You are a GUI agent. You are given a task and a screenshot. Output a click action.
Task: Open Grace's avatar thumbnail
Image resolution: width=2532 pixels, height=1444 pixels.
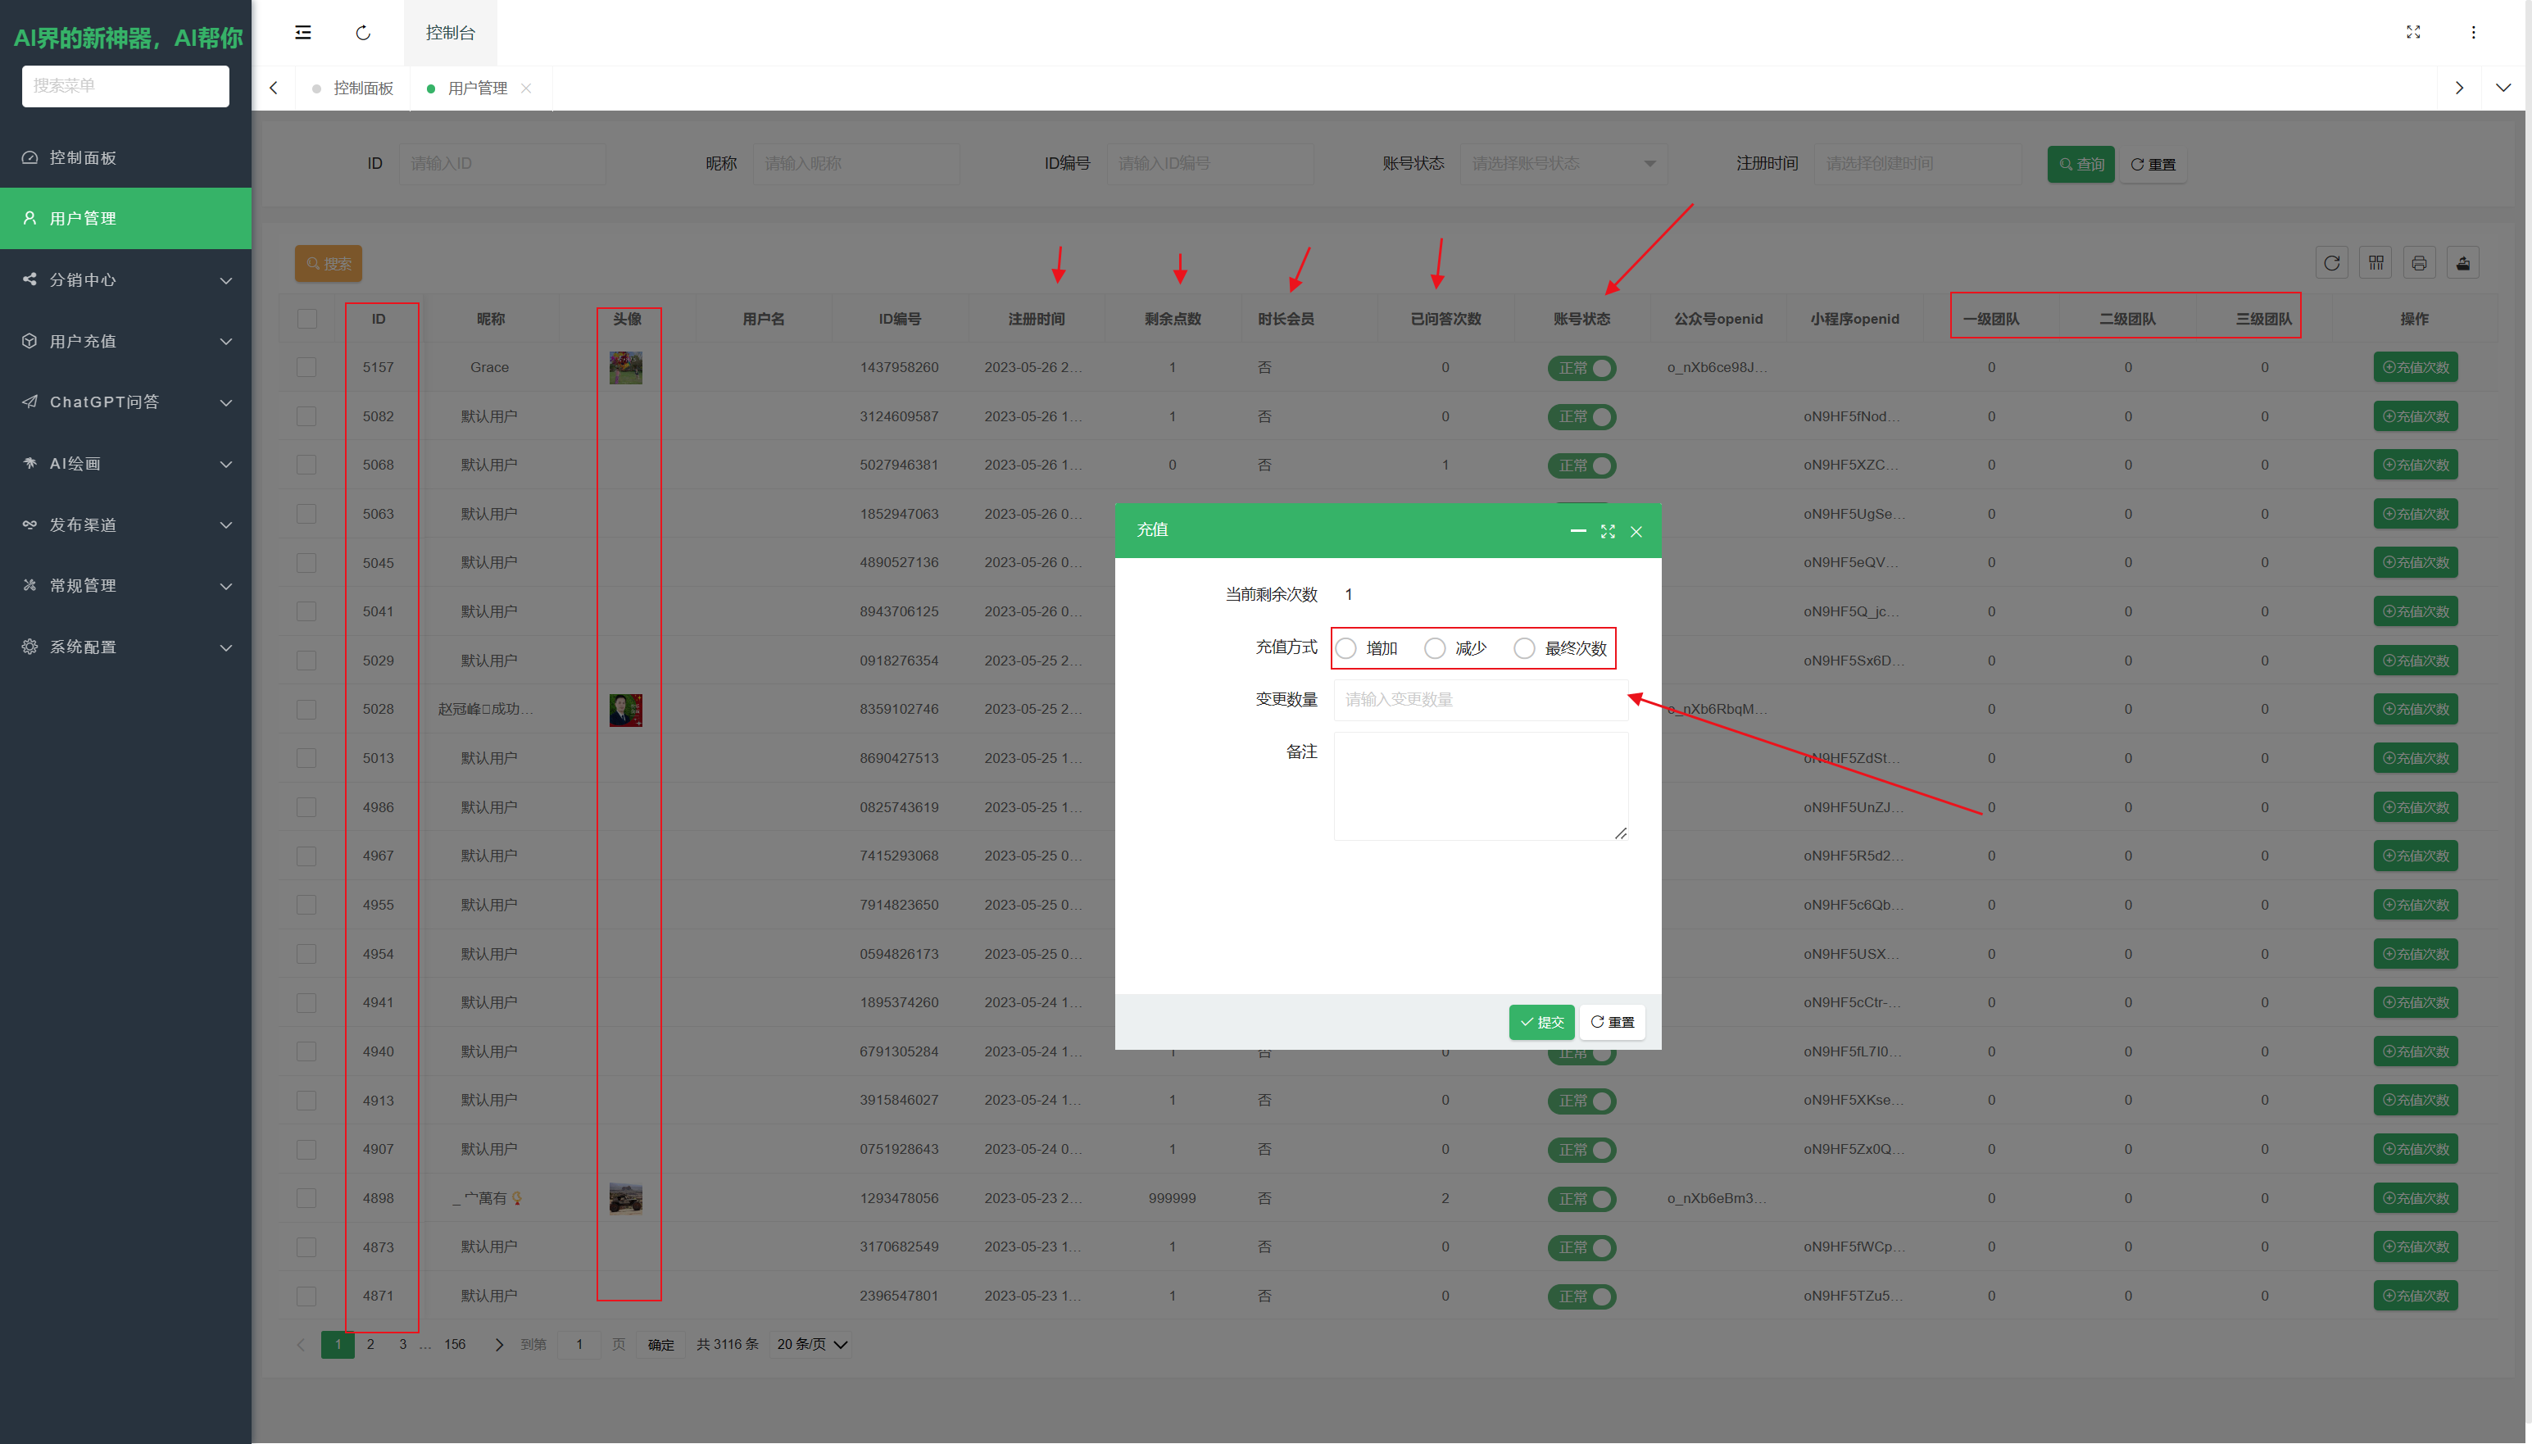click(x=625, y=368)
